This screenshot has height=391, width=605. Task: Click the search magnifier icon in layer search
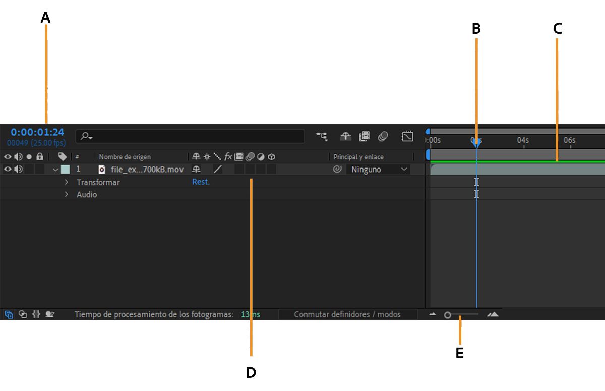pos(87,136)
